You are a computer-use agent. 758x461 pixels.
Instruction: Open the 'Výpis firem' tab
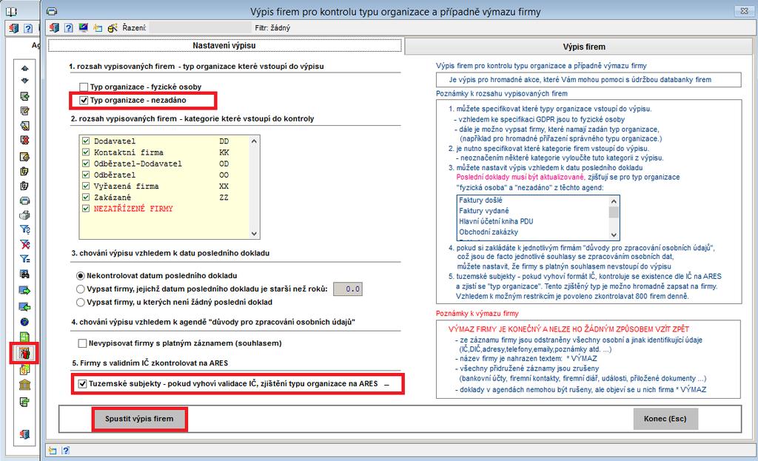583,47
